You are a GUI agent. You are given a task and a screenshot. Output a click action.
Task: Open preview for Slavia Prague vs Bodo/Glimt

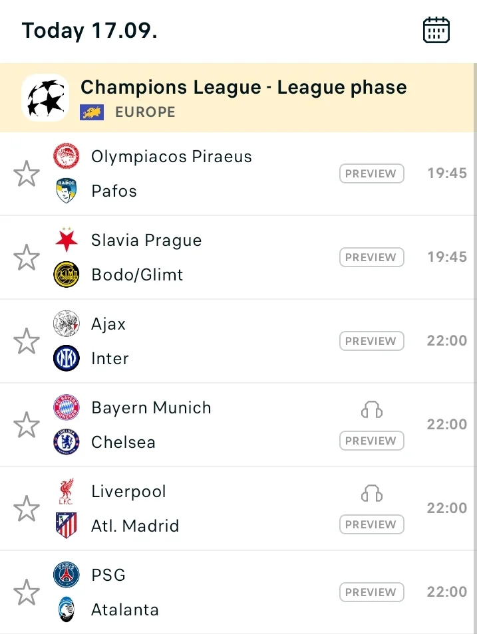tap(372, 257)
